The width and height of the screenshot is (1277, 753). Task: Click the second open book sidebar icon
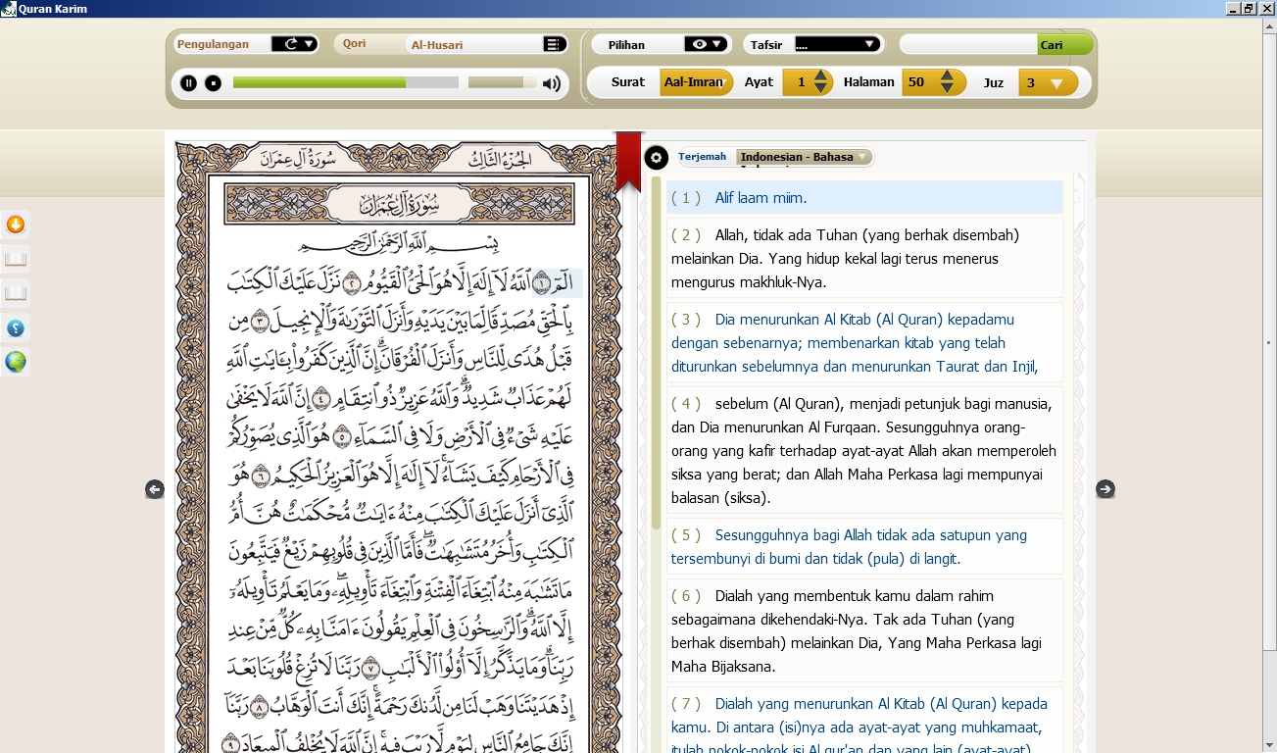[x=16, y=293]
